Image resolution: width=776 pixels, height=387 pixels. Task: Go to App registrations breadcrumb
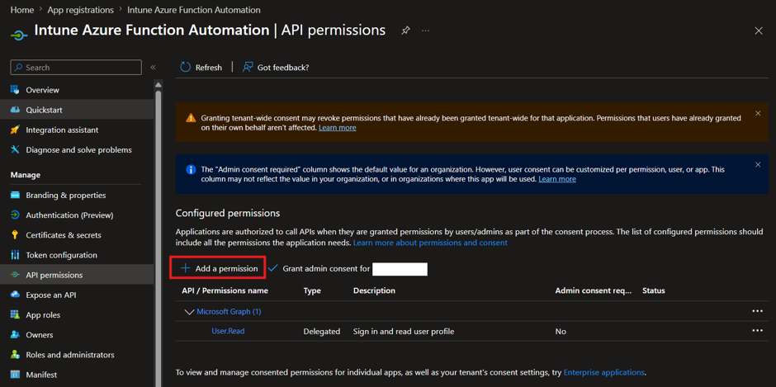[81, 10]
